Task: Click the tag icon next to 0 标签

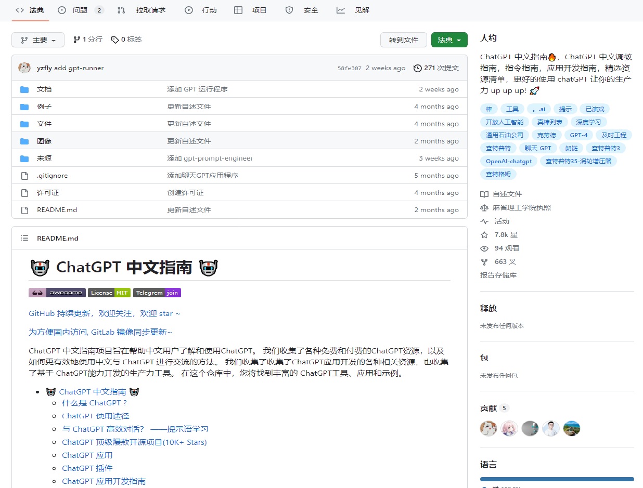Action: 114,39
